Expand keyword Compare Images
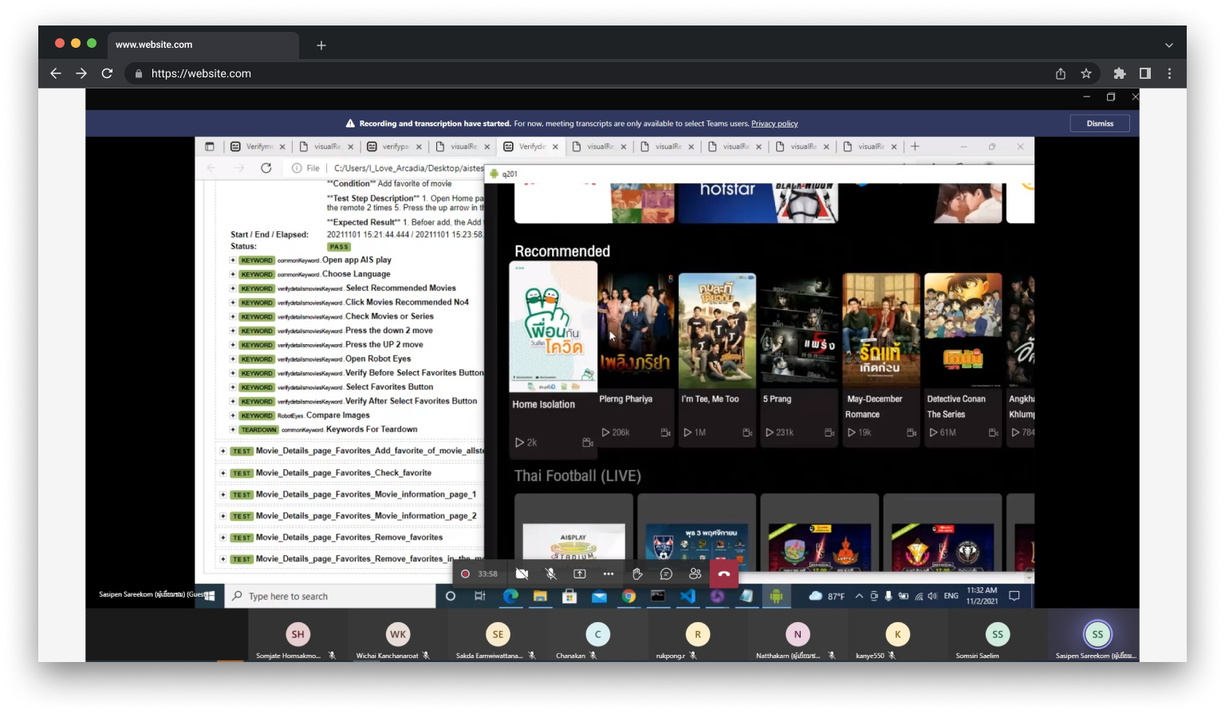This screenshot has height=713, width=1225. pos(233,416)
